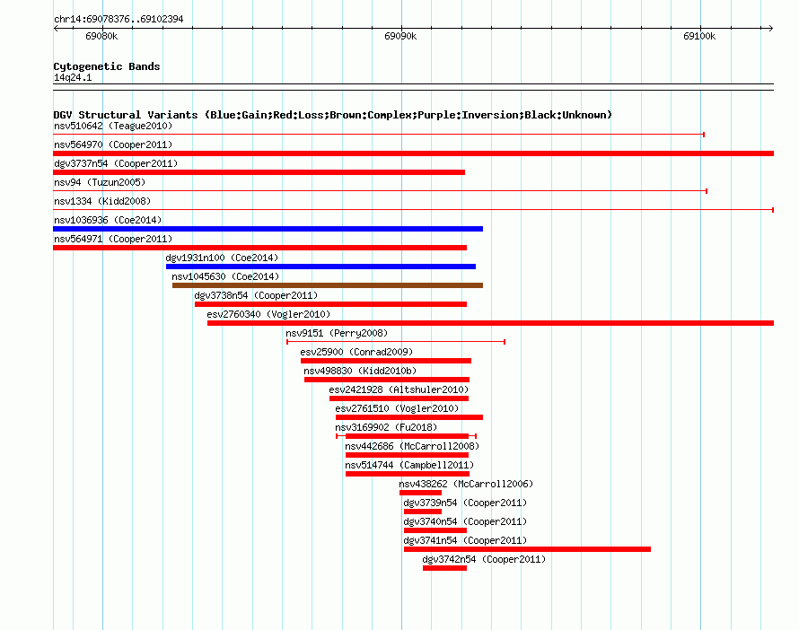Select the nsv9151 (Perry2008) thin line feature
Screen dimensions: 799x630
(396, 342)
